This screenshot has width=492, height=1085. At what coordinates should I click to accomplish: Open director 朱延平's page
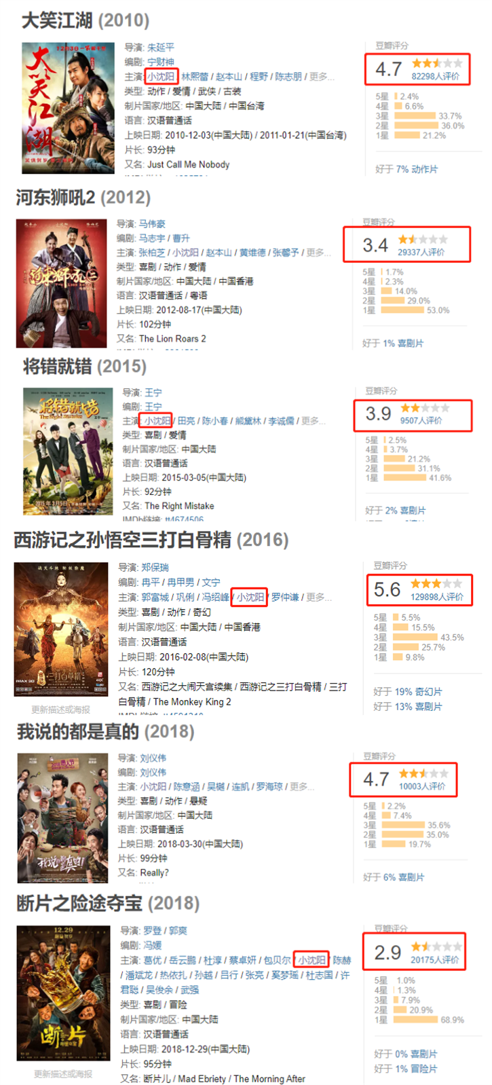tap(161, 48)
